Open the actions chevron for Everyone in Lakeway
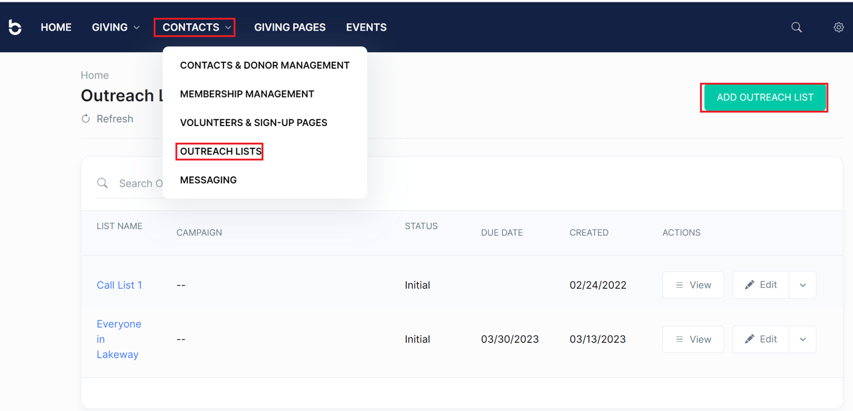This screenshot has width=853, height=411. (x=802, y=339)
